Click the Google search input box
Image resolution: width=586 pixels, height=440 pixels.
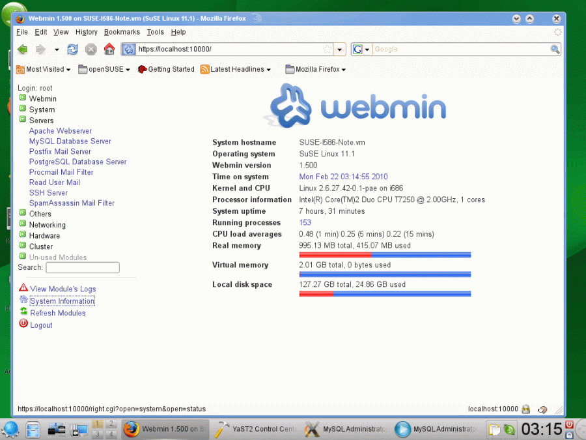[x=461, y=49]
